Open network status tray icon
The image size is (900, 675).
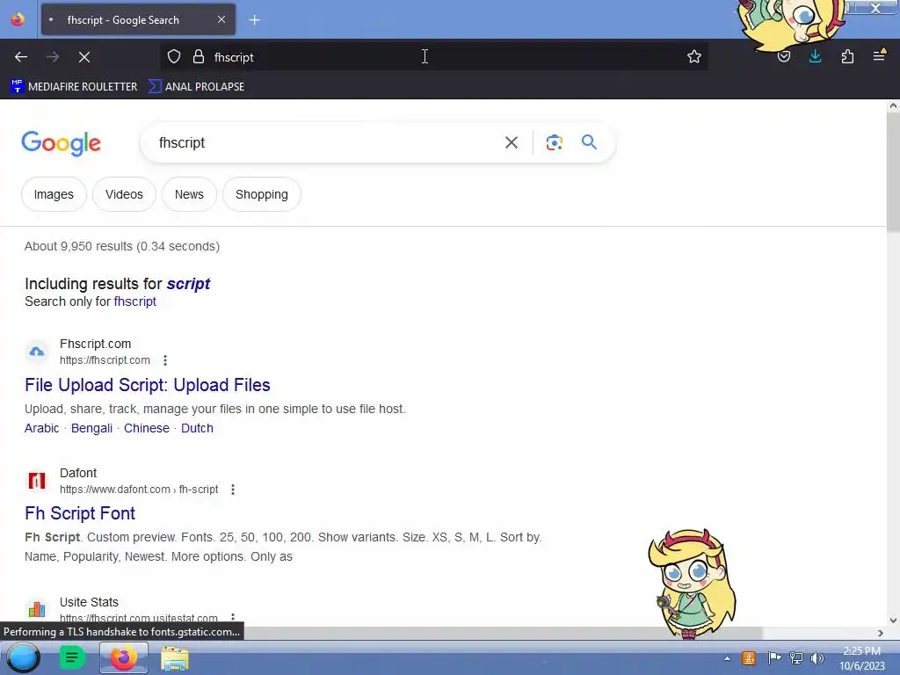tap(796, 658)
